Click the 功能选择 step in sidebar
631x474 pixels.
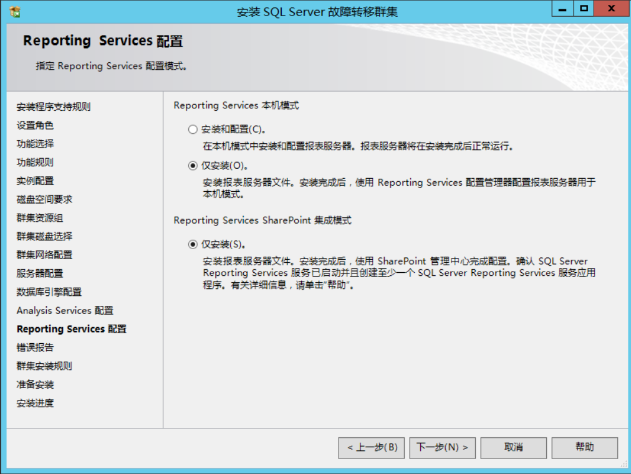coord(35,144)
